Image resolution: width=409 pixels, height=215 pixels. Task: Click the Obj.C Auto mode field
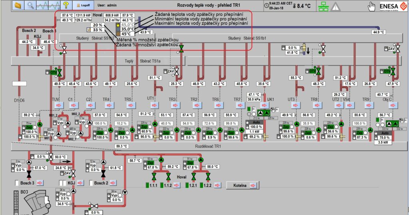click(385, 133)
